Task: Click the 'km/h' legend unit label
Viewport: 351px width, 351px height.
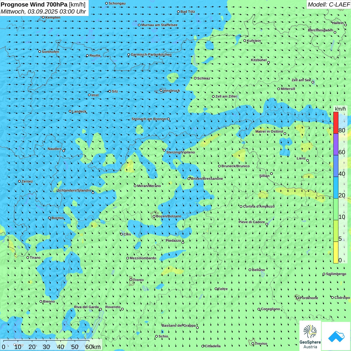Action: tap(340, 109)
